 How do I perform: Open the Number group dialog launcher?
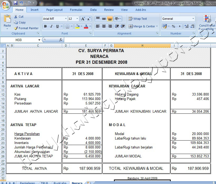point(194,33)
